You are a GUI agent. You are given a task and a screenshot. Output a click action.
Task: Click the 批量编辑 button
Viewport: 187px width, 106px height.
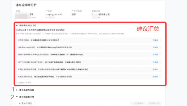pos(138,103)
